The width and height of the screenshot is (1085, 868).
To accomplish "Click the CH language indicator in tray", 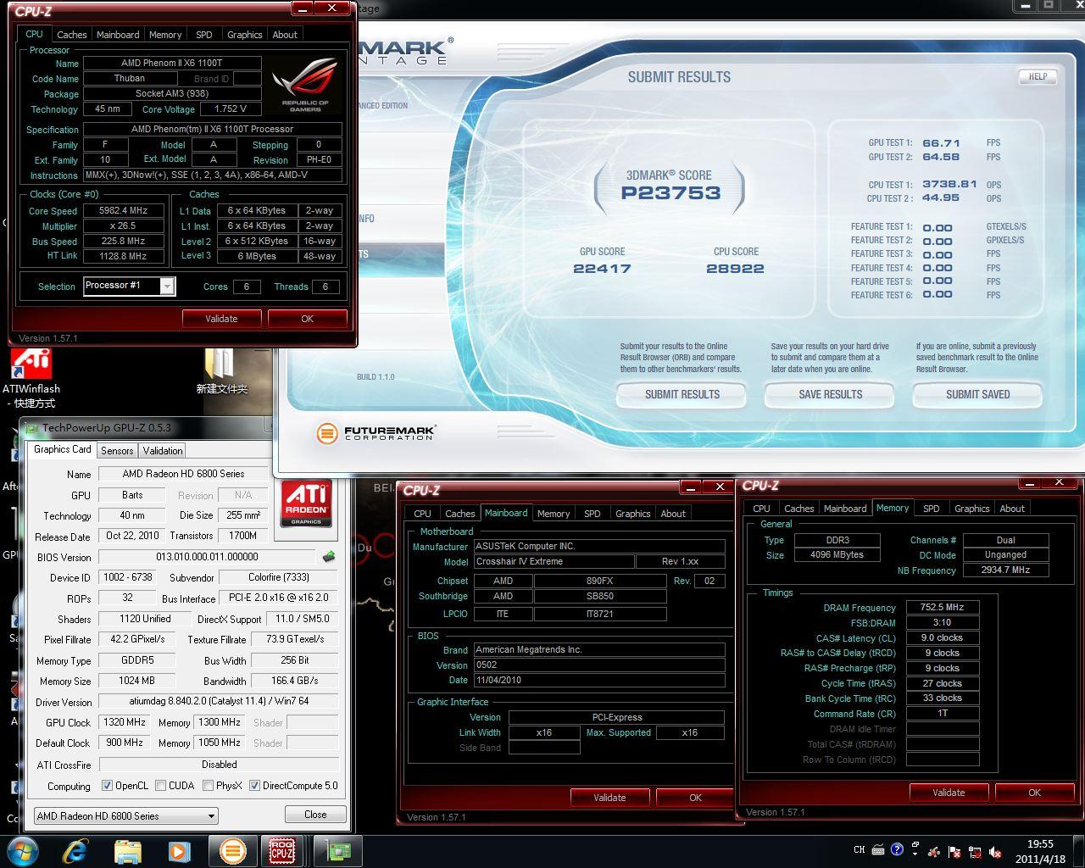I will pos(859,850).
